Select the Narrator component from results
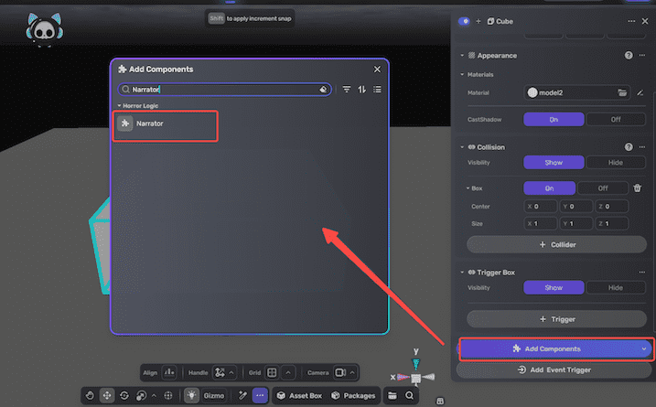The height and width of the screenshot is (407, 656). click(166, 123)
